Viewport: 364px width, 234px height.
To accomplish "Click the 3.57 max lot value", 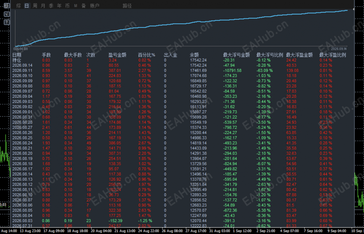I will pos(68,71).
